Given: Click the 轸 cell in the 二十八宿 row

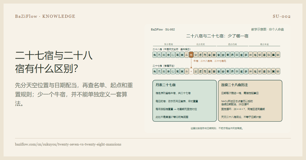Looking at the screenshot, I should (278, 55).
